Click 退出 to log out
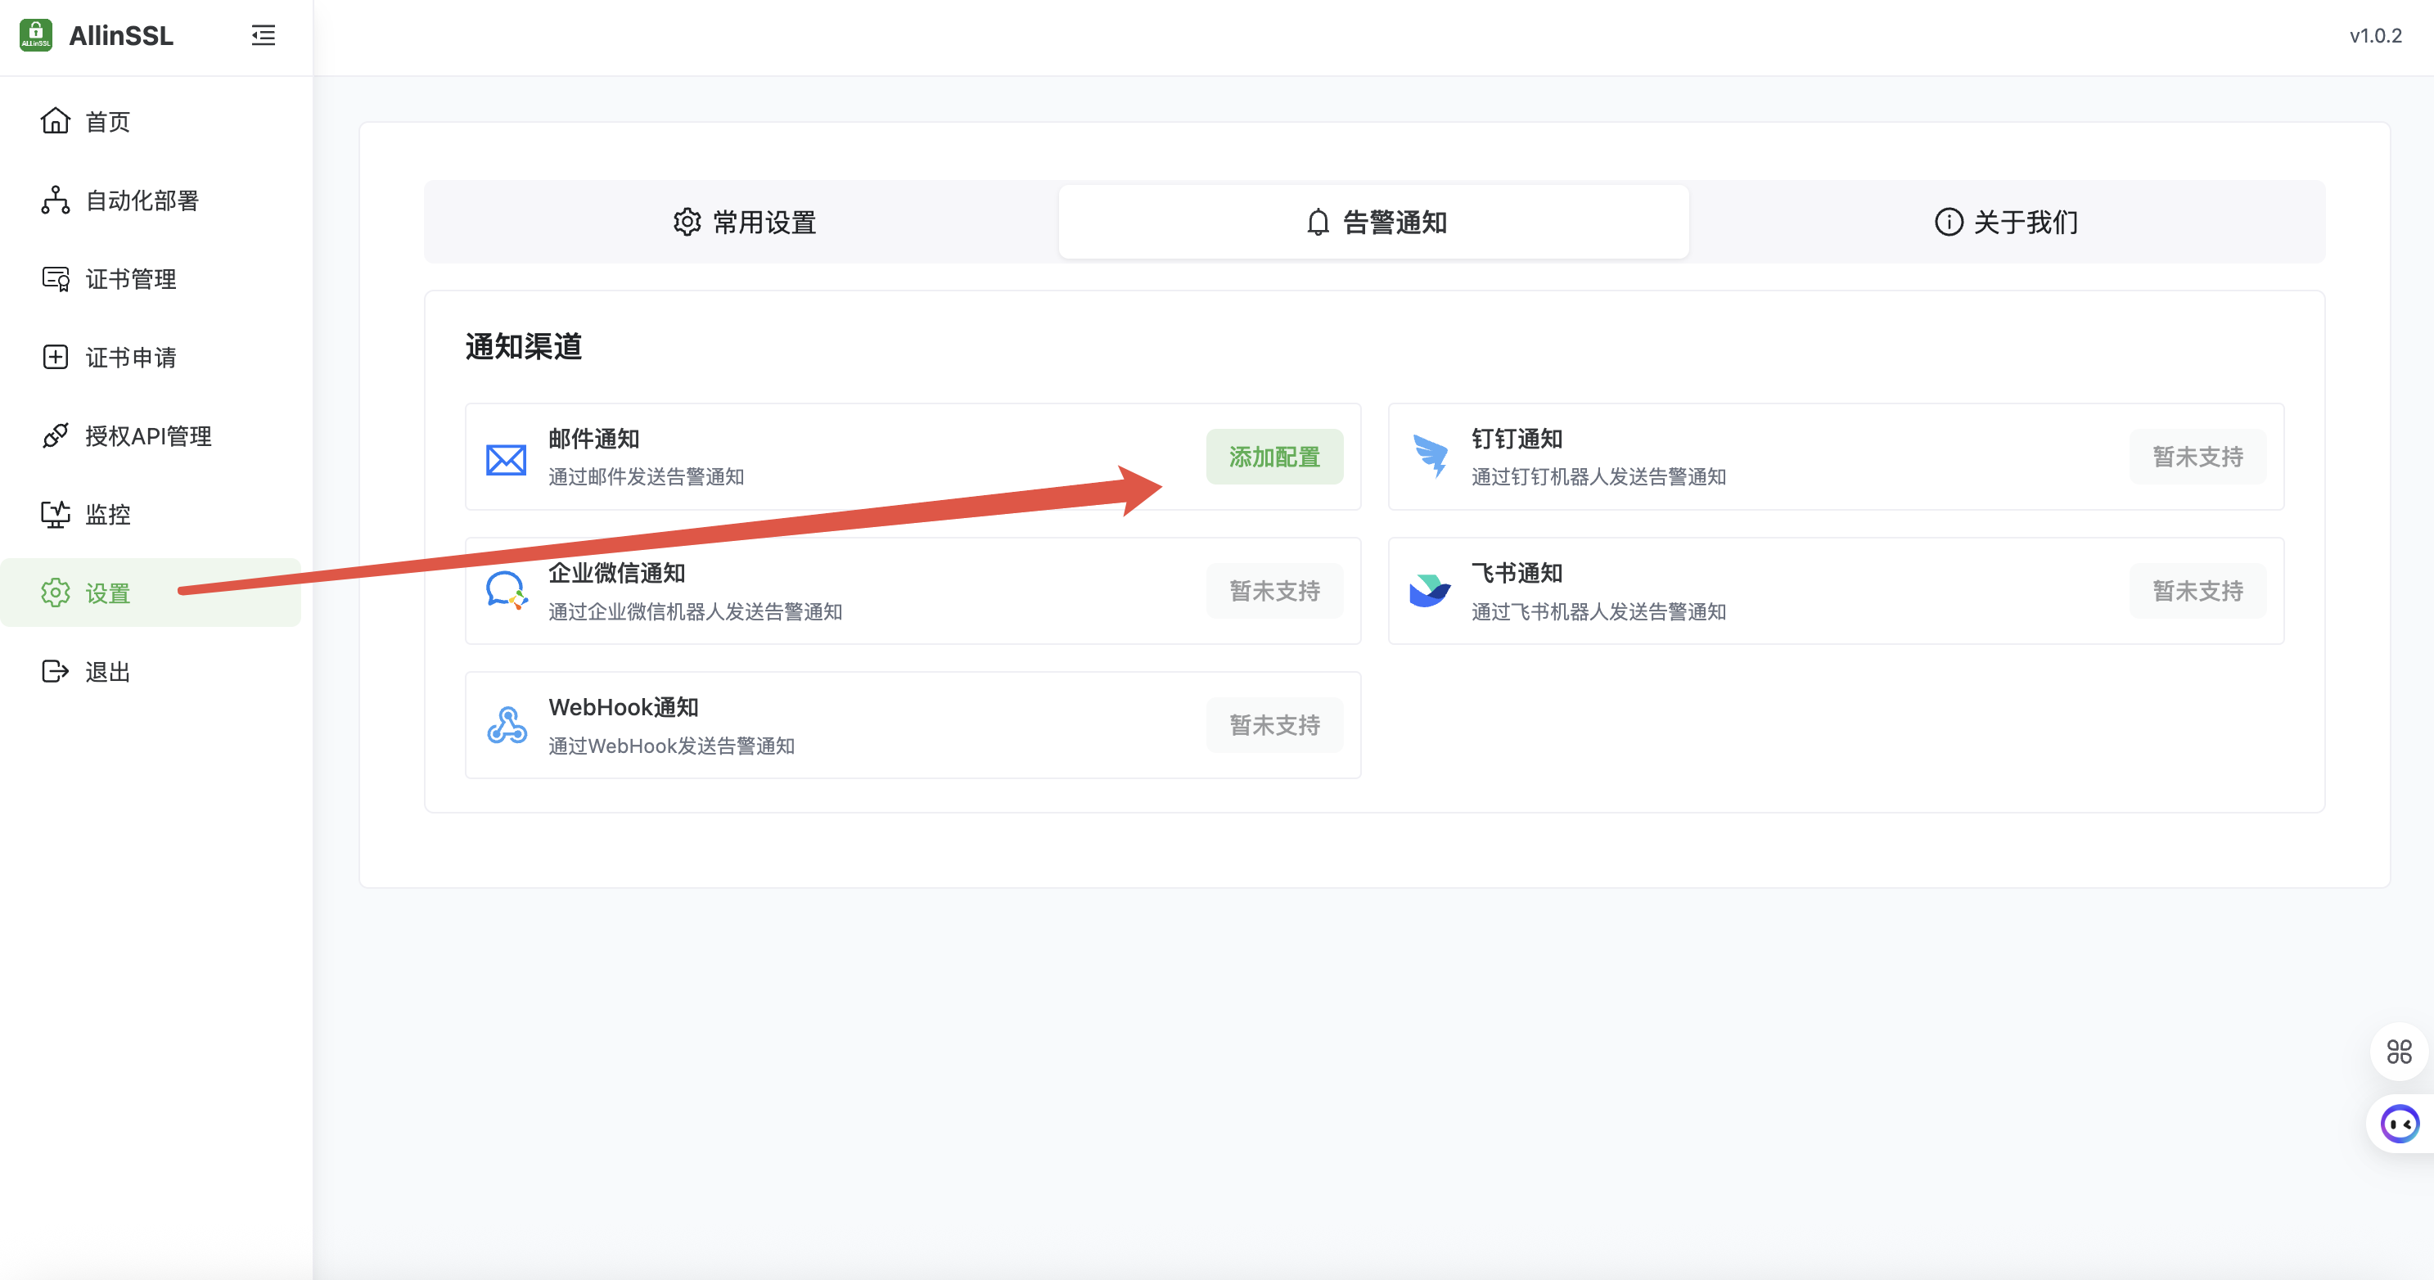 click(x=106, y=672)
